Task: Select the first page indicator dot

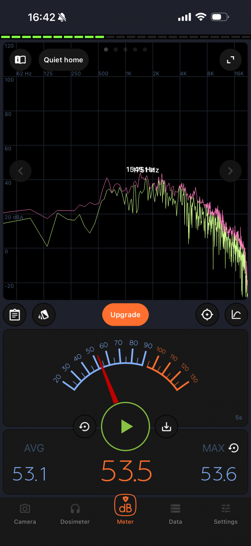Action: 106,50
